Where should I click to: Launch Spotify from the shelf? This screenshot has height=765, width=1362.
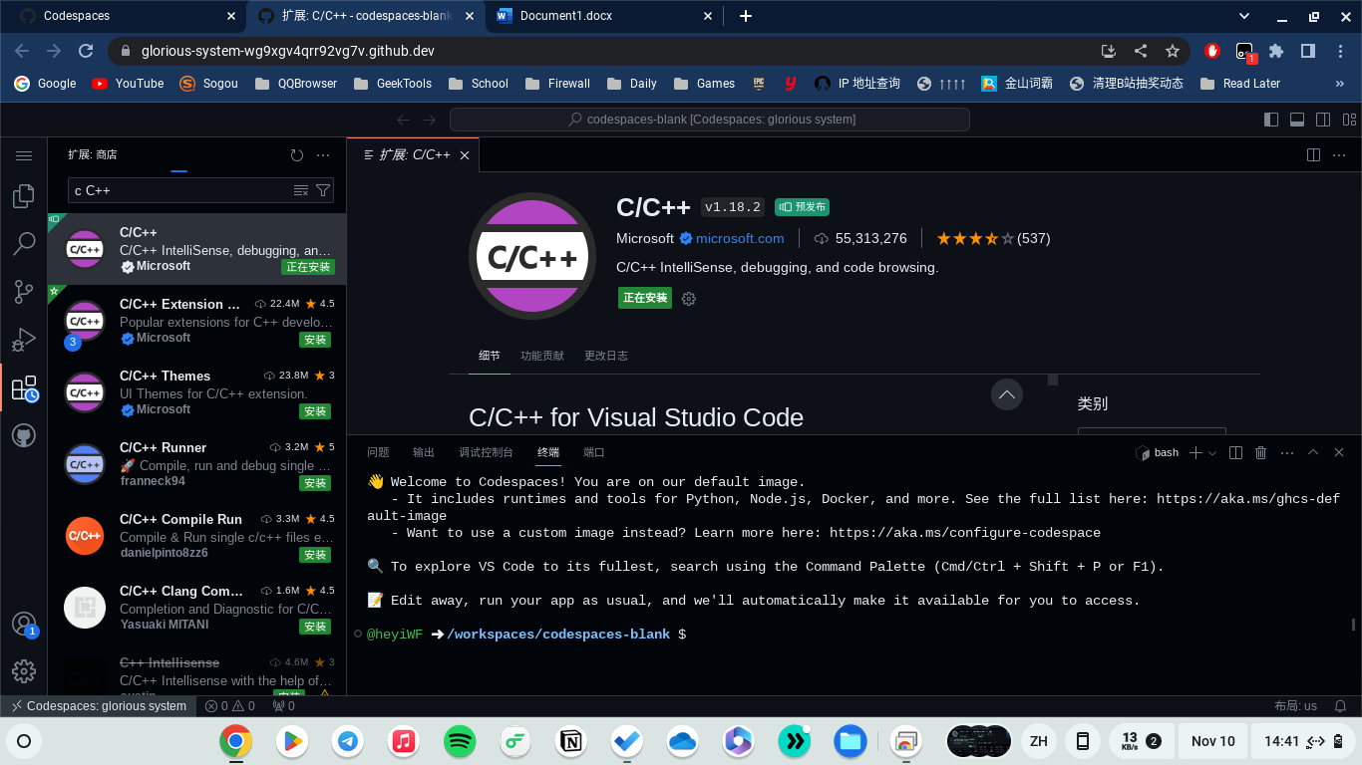tap(460, 741)
